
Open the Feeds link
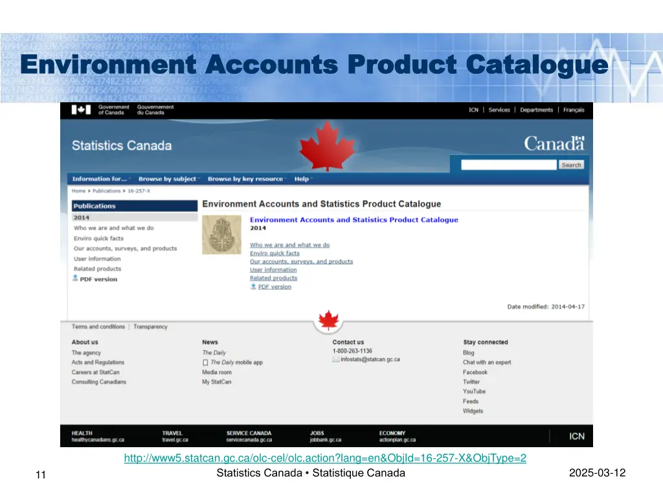(x=470, y=401)
